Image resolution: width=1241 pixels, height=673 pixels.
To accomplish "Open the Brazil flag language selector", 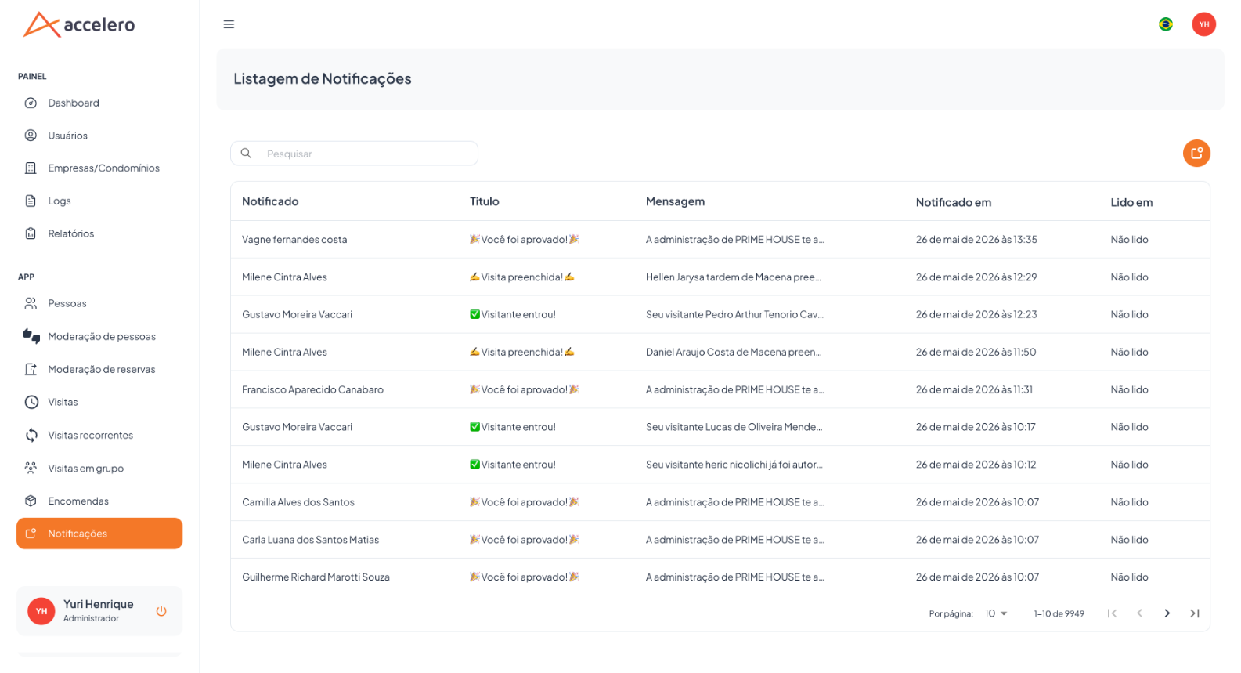I will (1166, 24).
